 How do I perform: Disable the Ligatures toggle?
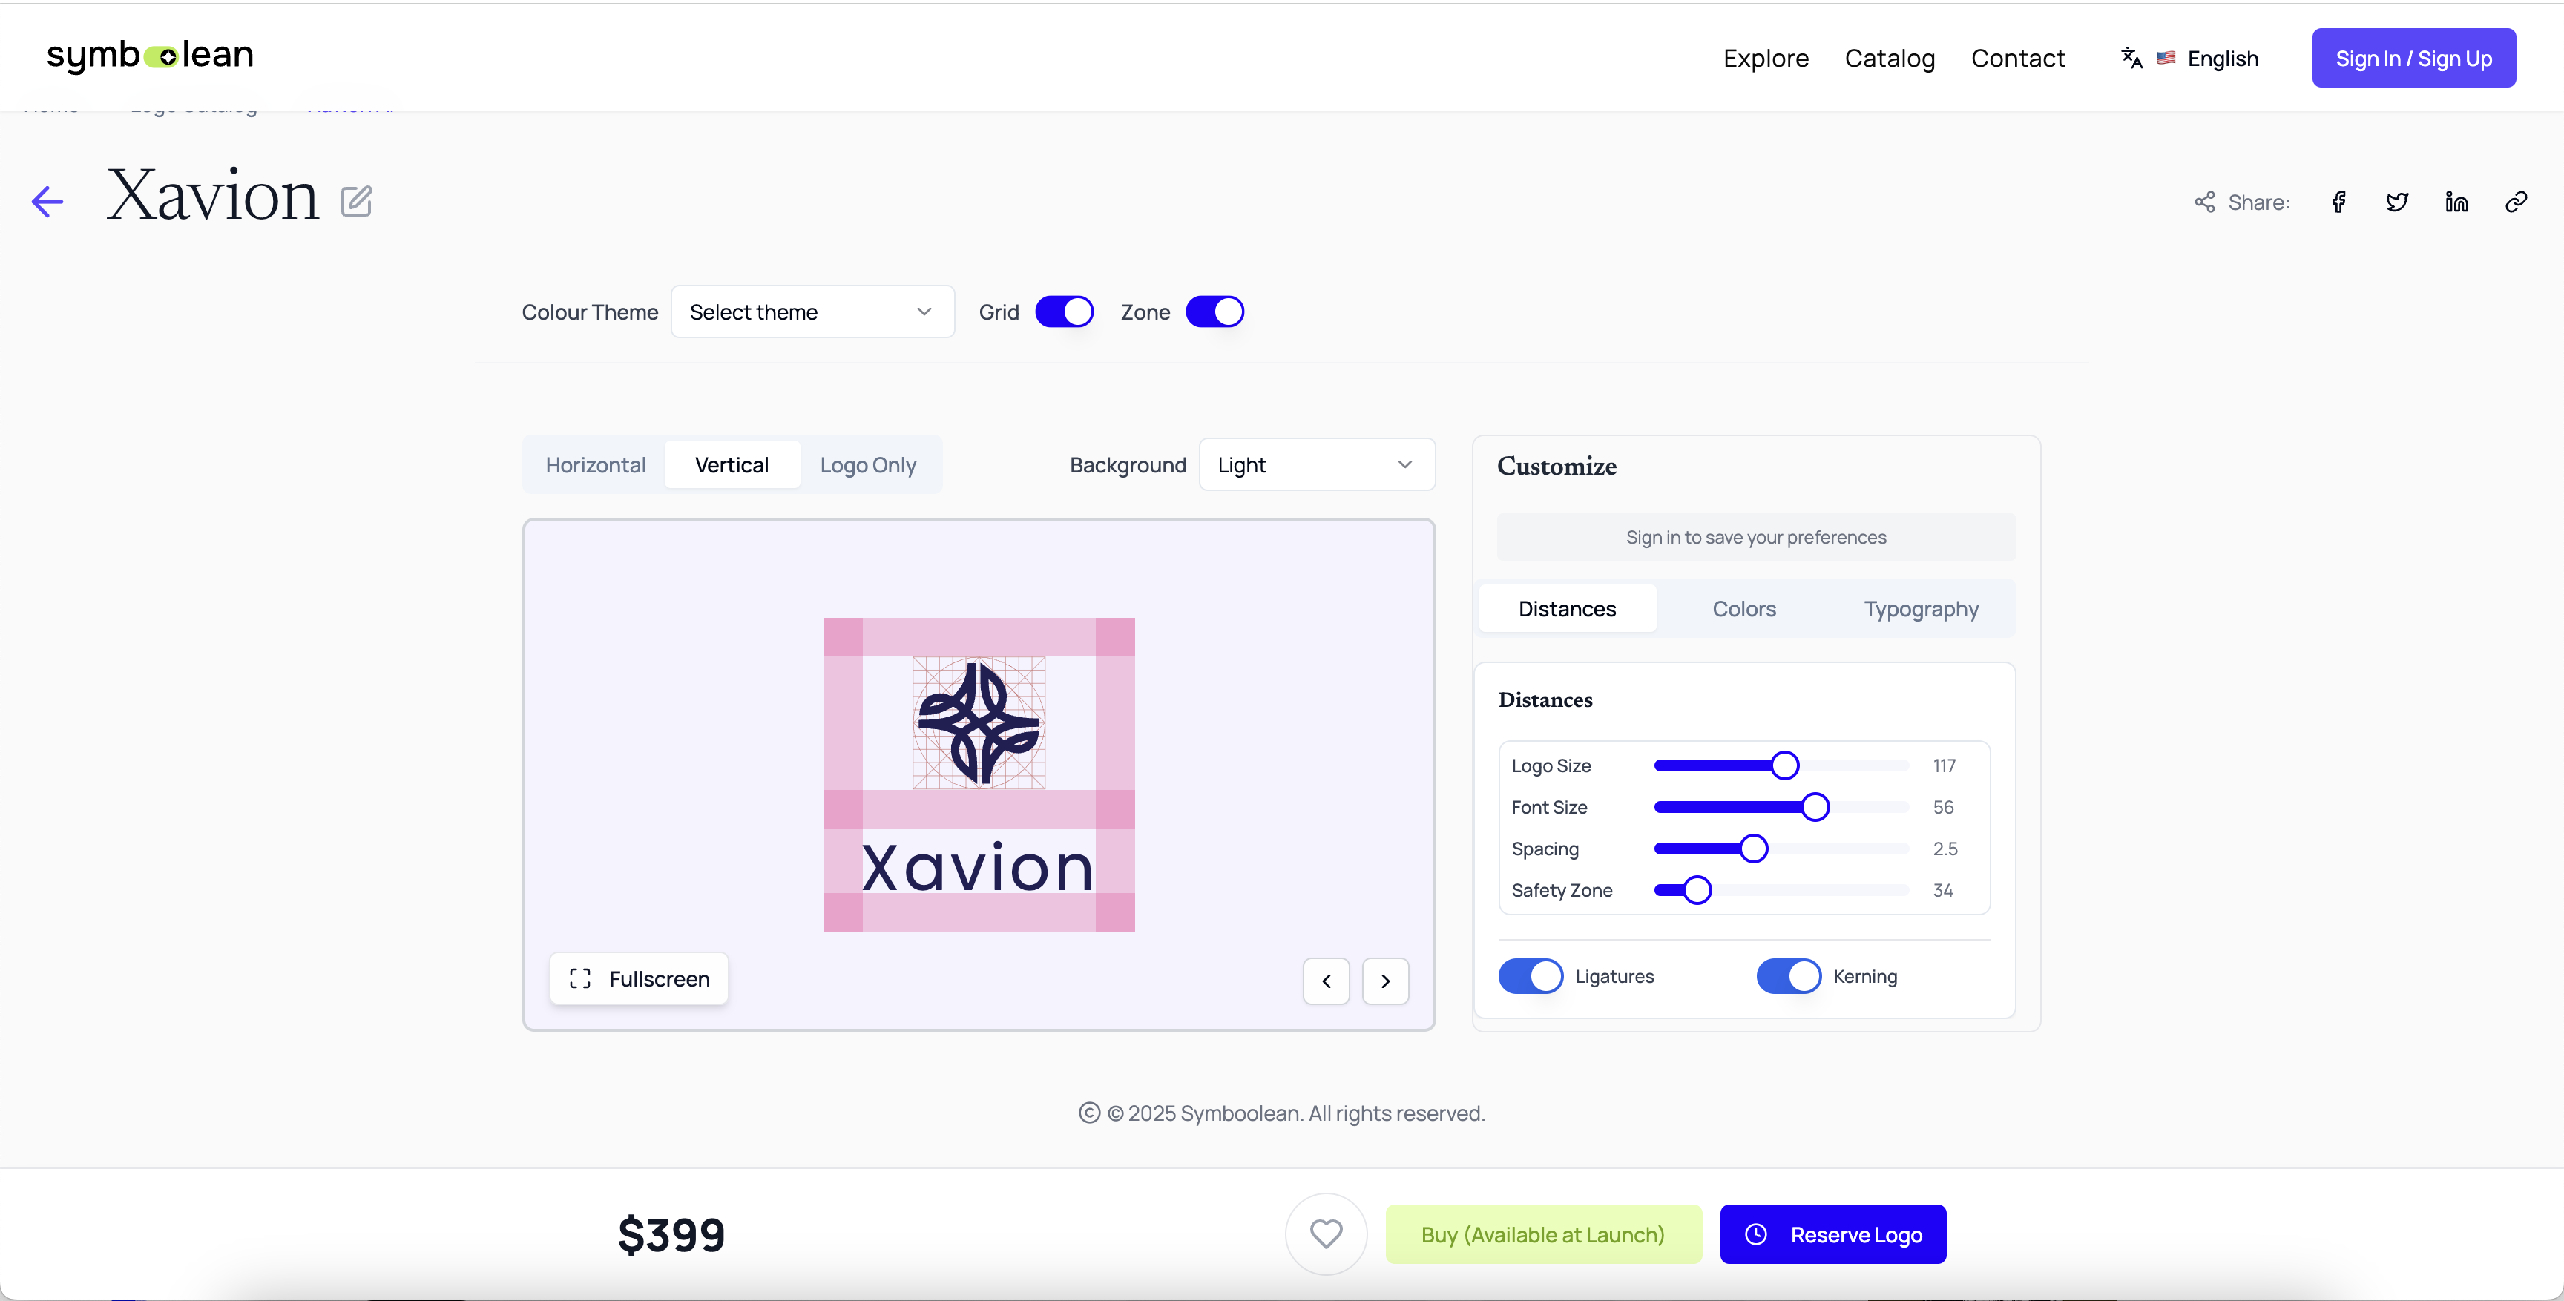point(1531,977)
